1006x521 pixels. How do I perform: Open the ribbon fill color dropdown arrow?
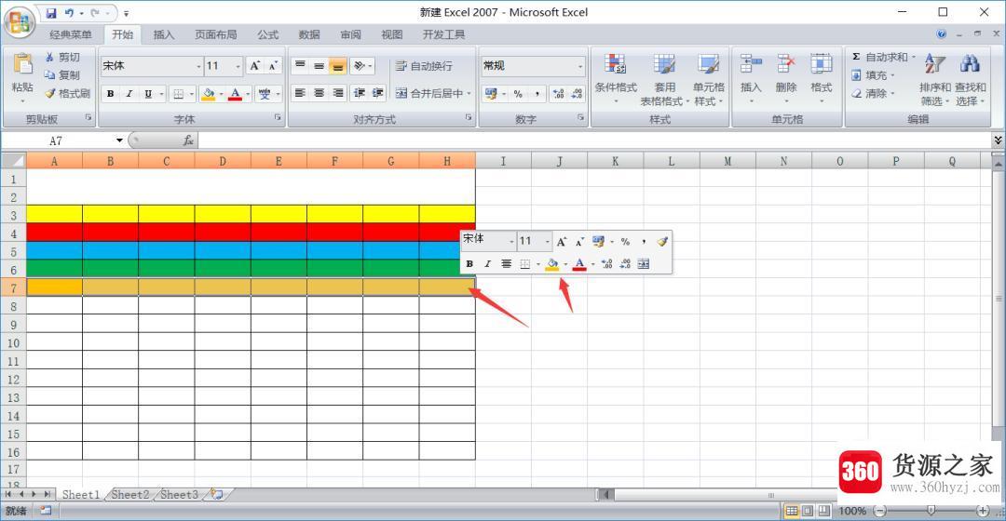(222, 94)
